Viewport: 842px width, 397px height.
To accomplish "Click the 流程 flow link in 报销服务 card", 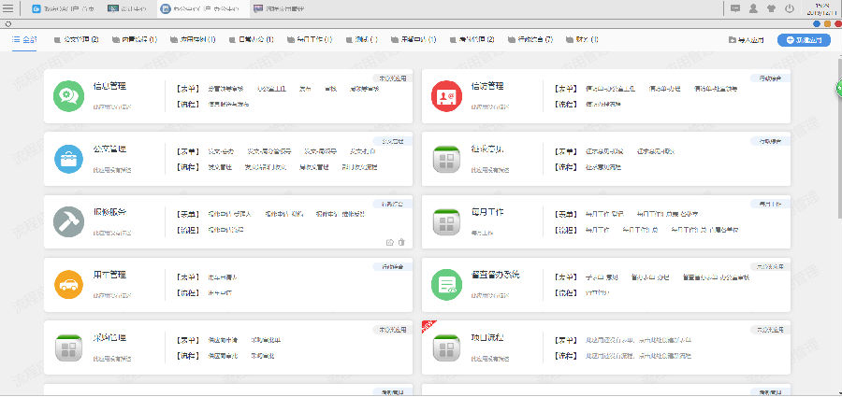I will pos(226,230).
